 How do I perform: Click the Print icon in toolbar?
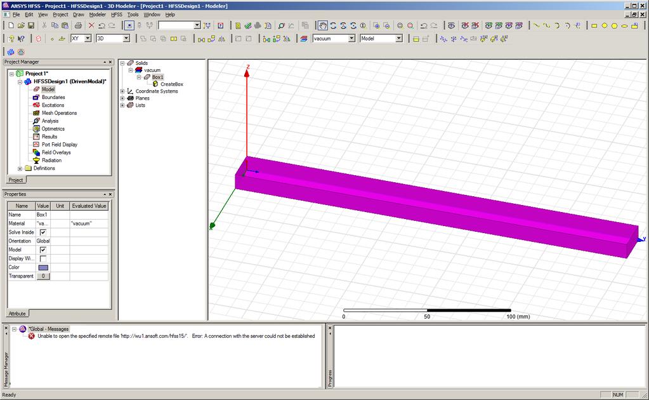(78, 25)
